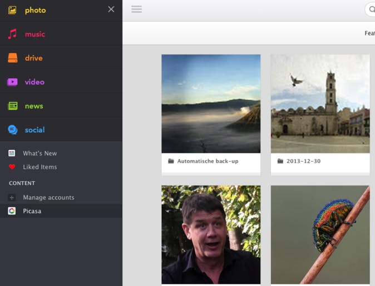Image resolution: width=375 pixels, height=286 pixels.
Task: Go to the video section label
Action: [x=34, y=82]
